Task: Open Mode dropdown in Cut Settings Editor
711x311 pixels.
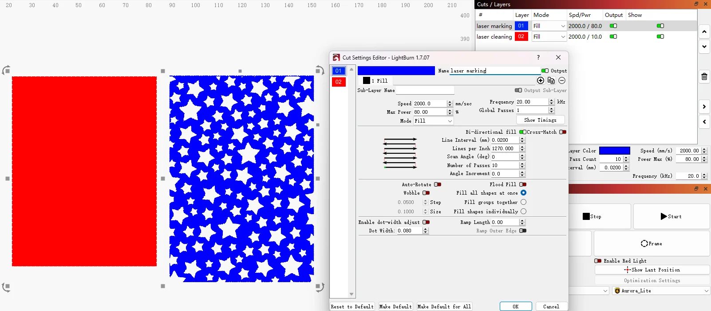Action: pos(434,121)
